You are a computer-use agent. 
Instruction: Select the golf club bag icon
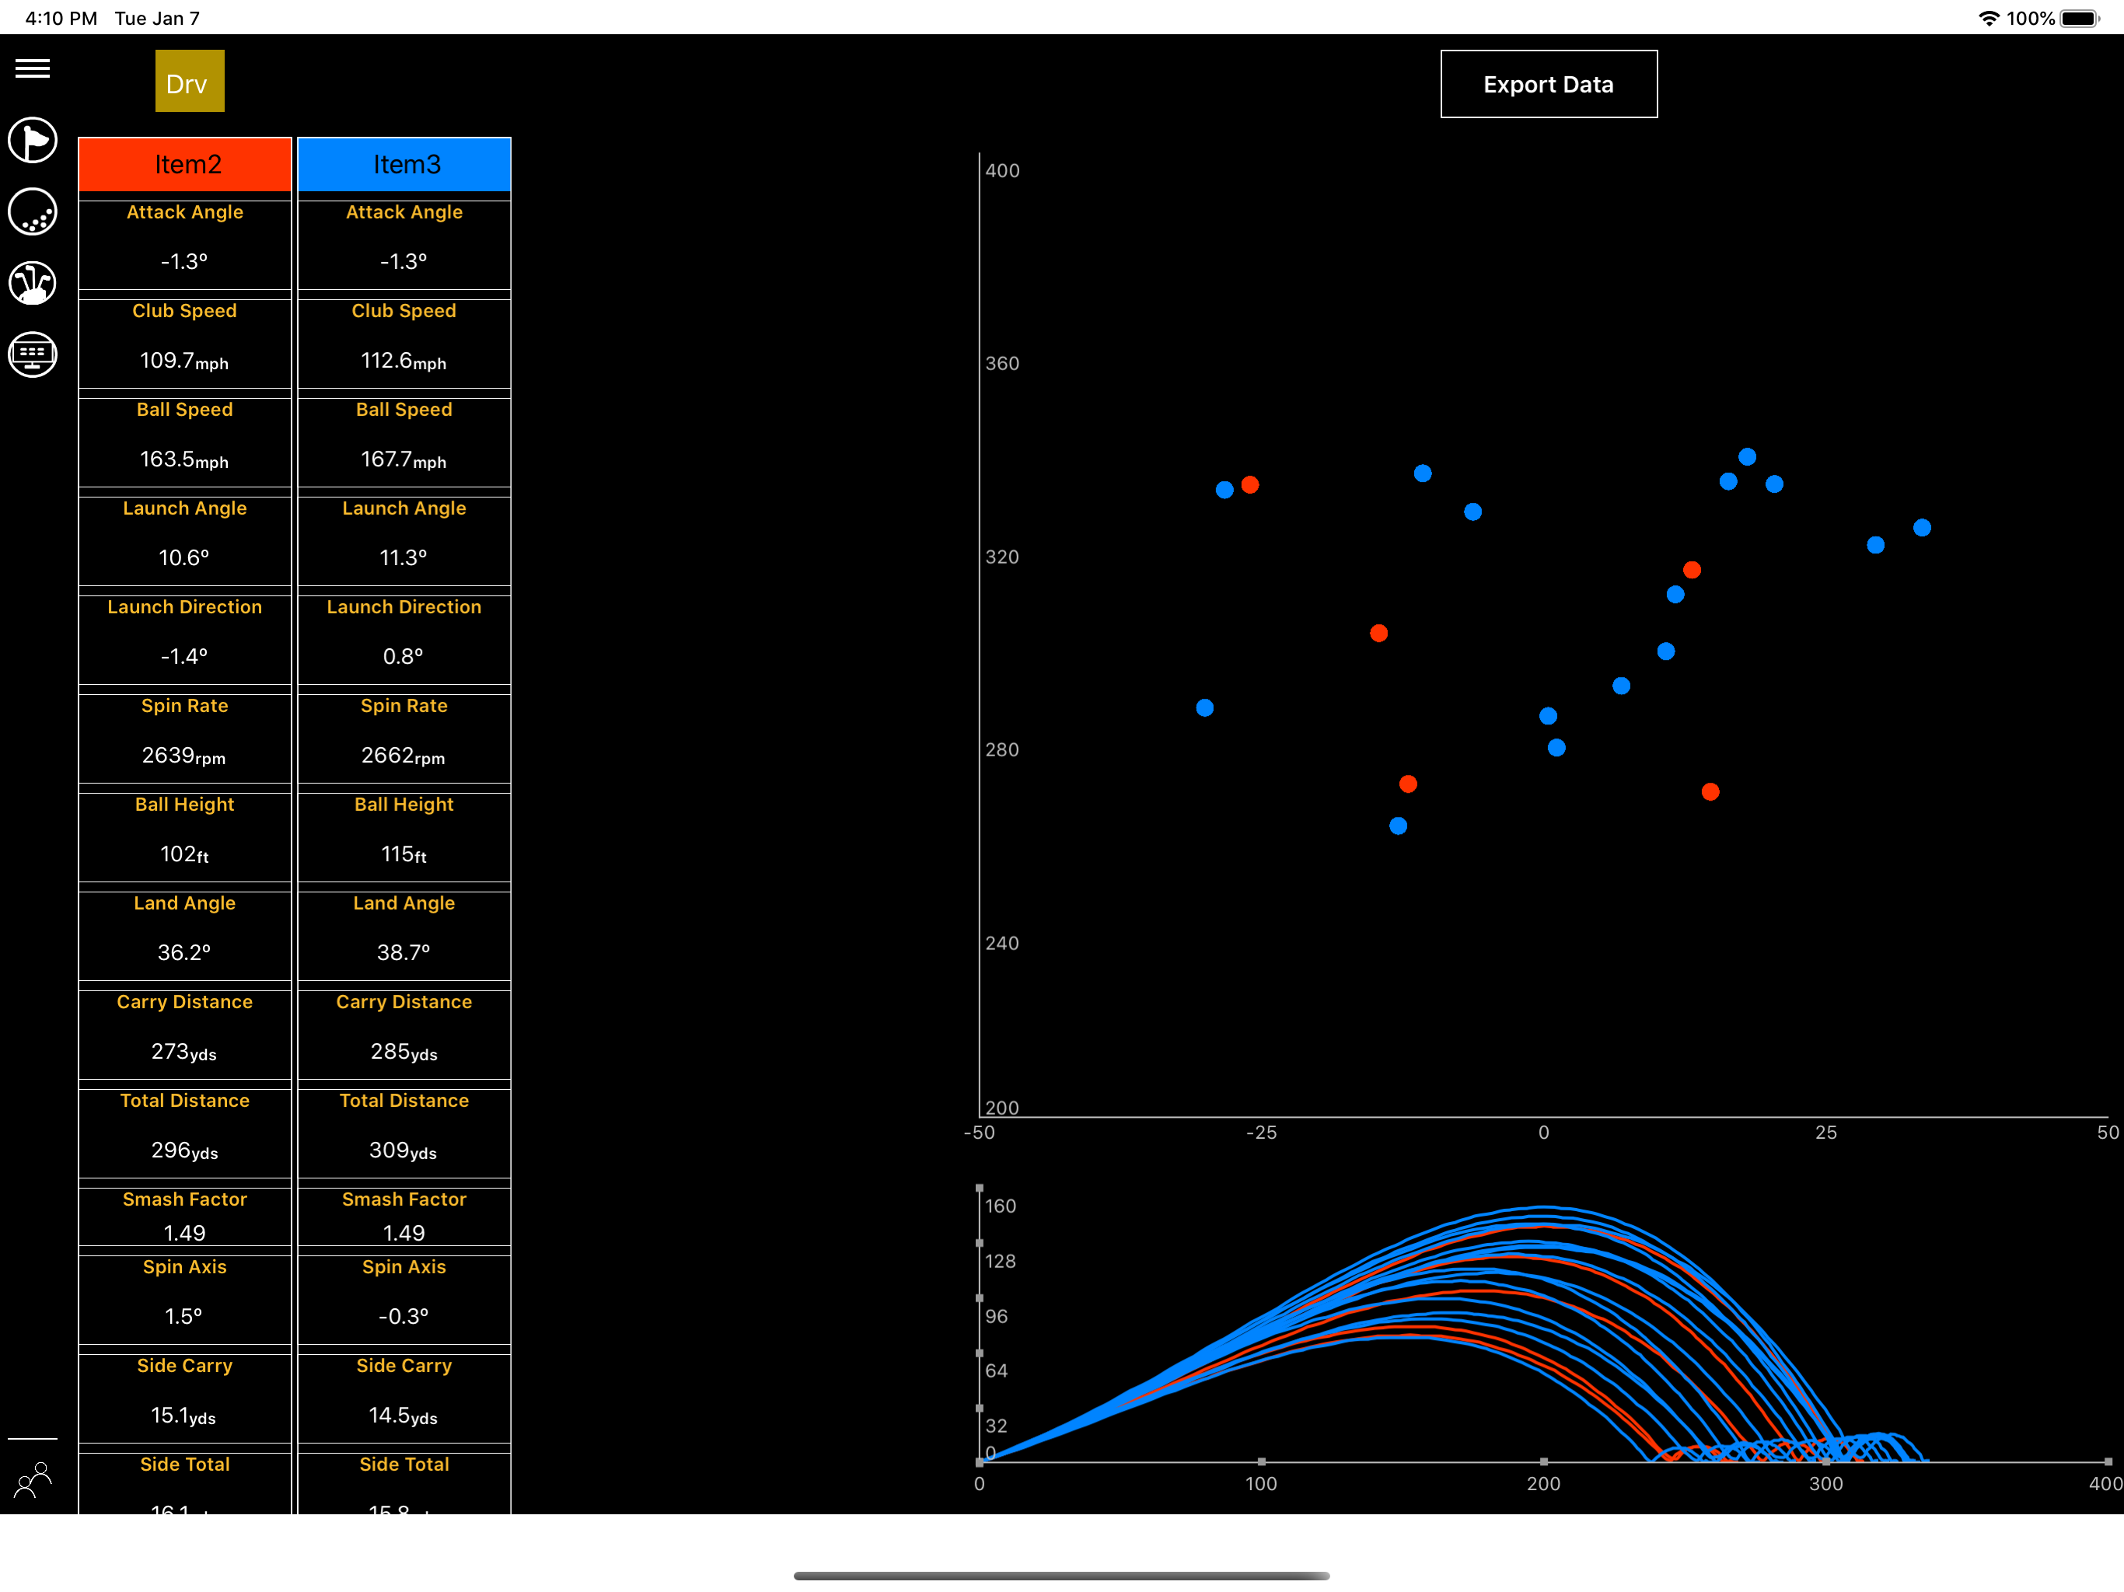(x=33, y=283)
